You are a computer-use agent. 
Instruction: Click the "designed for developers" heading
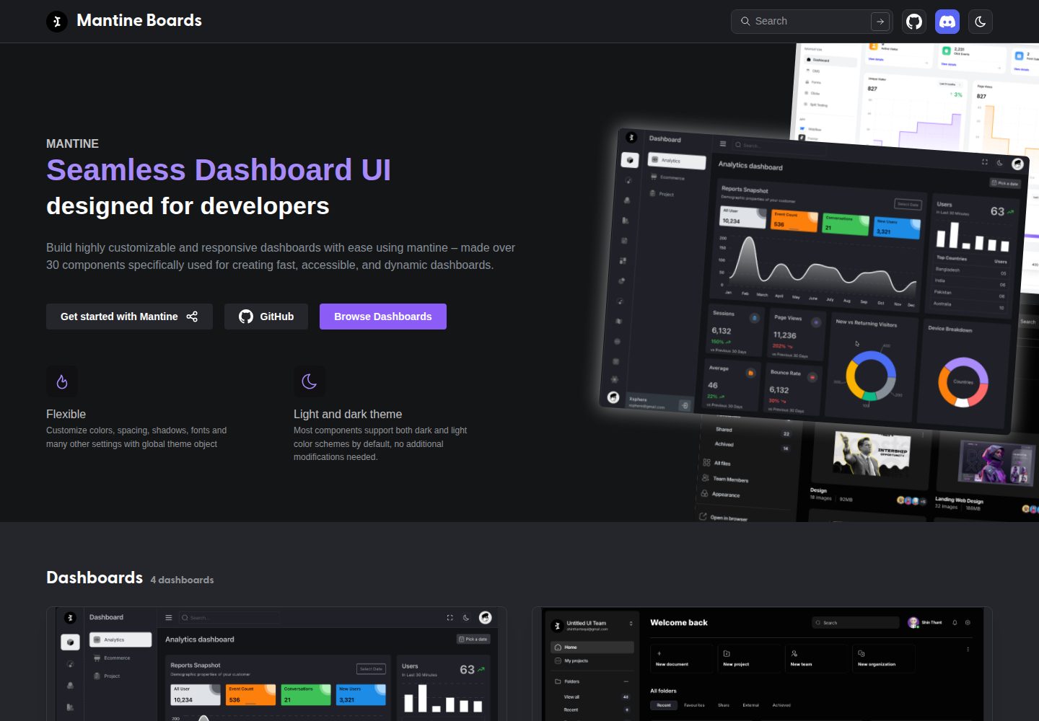pos(188,206)
